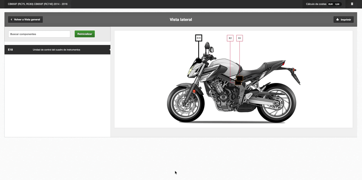This screenshot has height=180, width=362.
Task: Open the calculator icon in top bar
Action: point(352,4)
